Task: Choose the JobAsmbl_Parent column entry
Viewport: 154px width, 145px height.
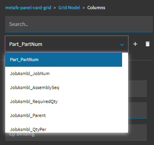Action: coord(63,115)
